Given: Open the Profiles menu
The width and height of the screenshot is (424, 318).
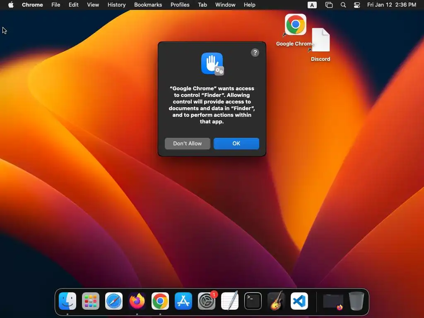Looking at the screenshot, I should point(180,5).
